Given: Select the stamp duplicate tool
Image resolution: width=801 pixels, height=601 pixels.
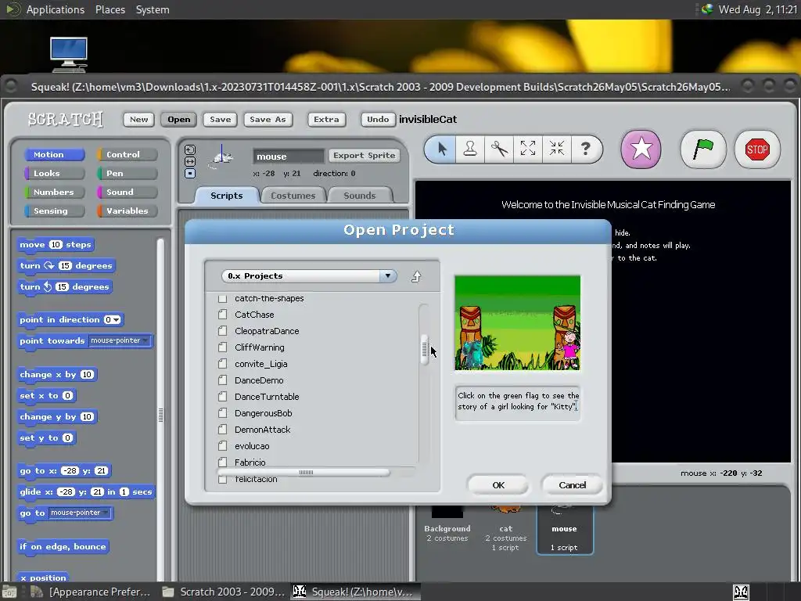Looking at the screenshot, I should tap(470, 149).
